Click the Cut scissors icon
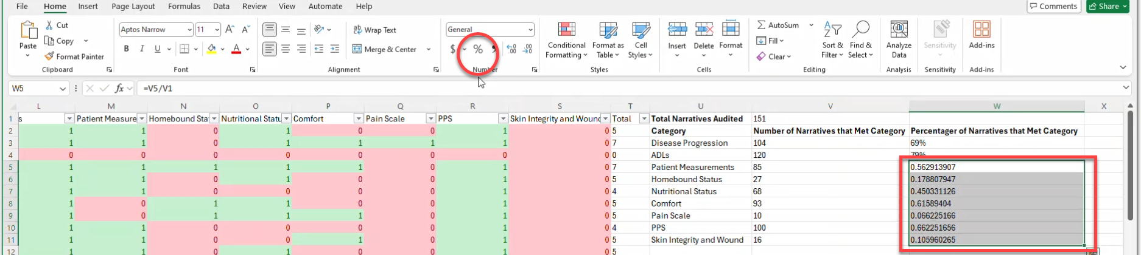 point(50,25)
